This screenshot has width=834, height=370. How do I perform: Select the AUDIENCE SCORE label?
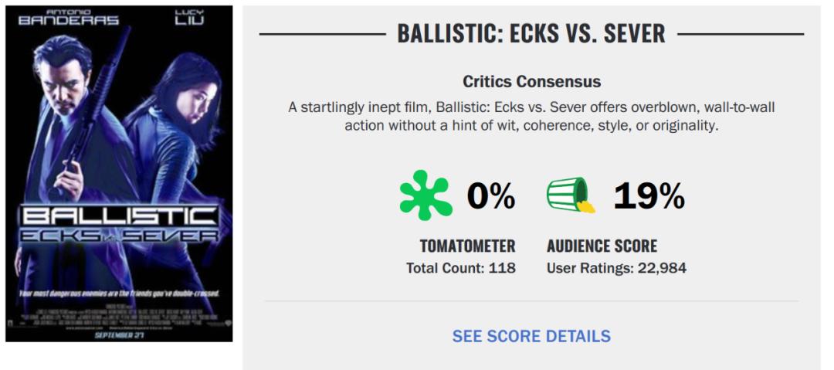tap(602, 246)
